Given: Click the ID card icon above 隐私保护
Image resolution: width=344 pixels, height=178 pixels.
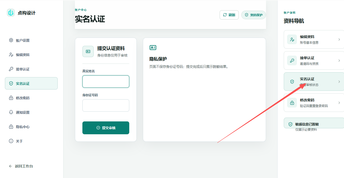Looking at the screenshot, I should click(x=153, y=48).
